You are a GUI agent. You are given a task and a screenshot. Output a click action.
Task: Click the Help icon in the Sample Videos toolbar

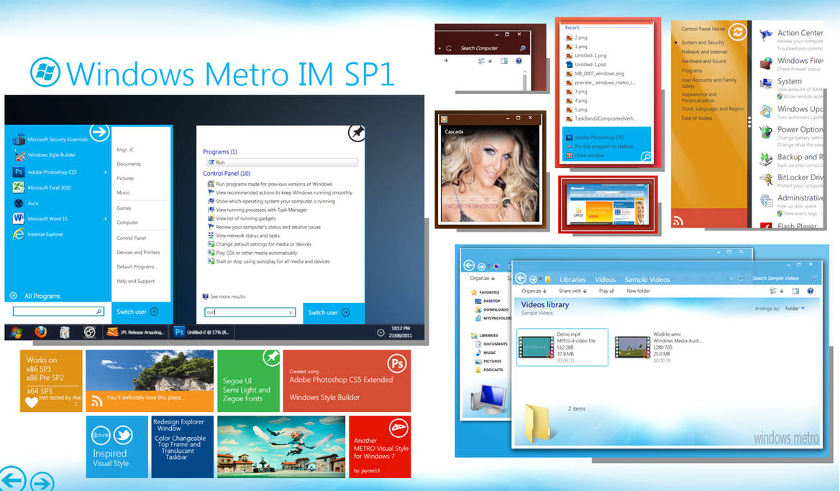pos(811,291)
